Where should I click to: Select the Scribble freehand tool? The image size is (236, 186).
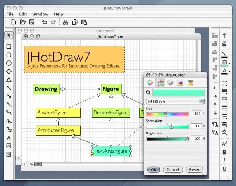(9, 121)
